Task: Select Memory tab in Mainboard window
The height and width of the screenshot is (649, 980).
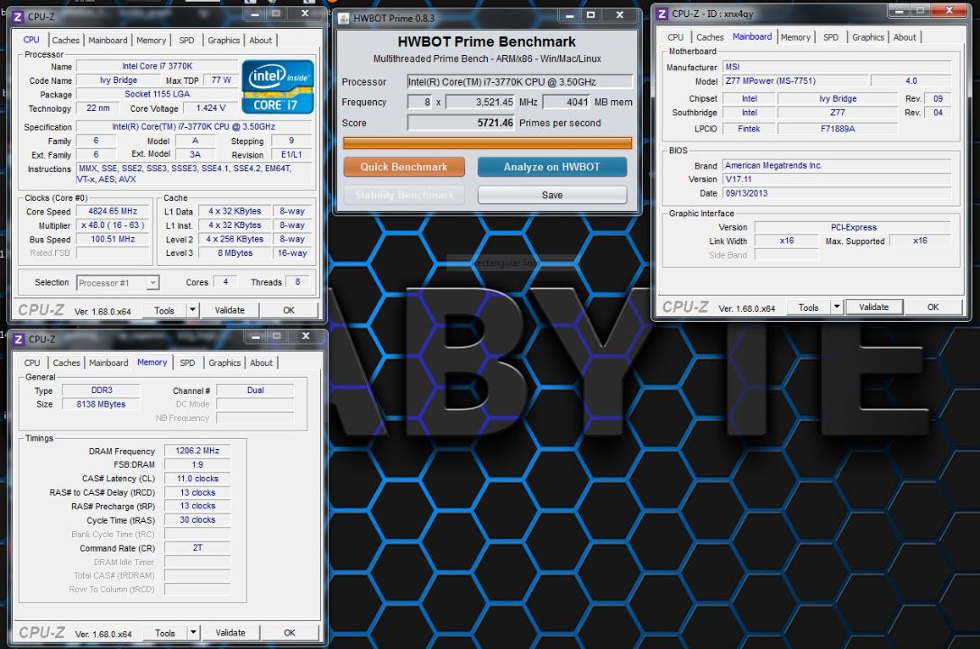Action: tap(795, 37)
